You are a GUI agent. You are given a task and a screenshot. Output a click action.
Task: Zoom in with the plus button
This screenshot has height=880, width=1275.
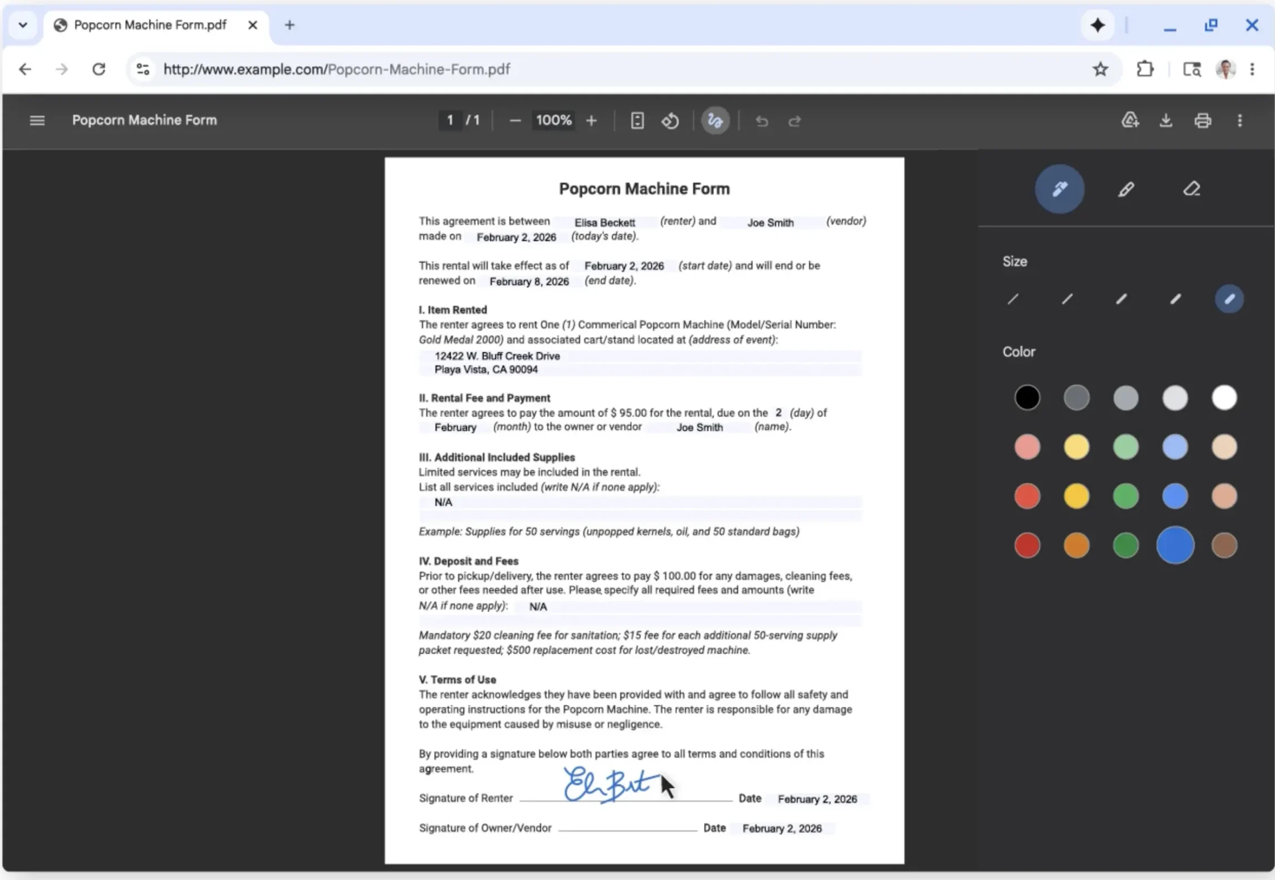tap(591, 120)
